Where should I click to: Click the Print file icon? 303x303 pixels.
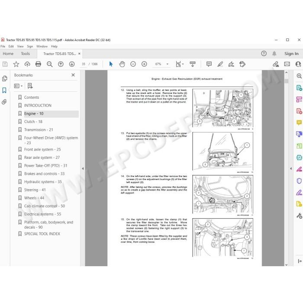pos(38,64)
